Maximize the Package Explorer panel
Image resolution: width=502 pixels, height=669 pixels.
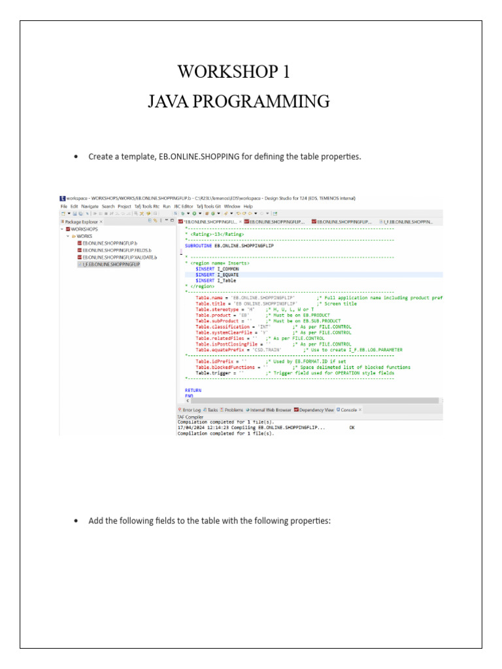[173, 221]
